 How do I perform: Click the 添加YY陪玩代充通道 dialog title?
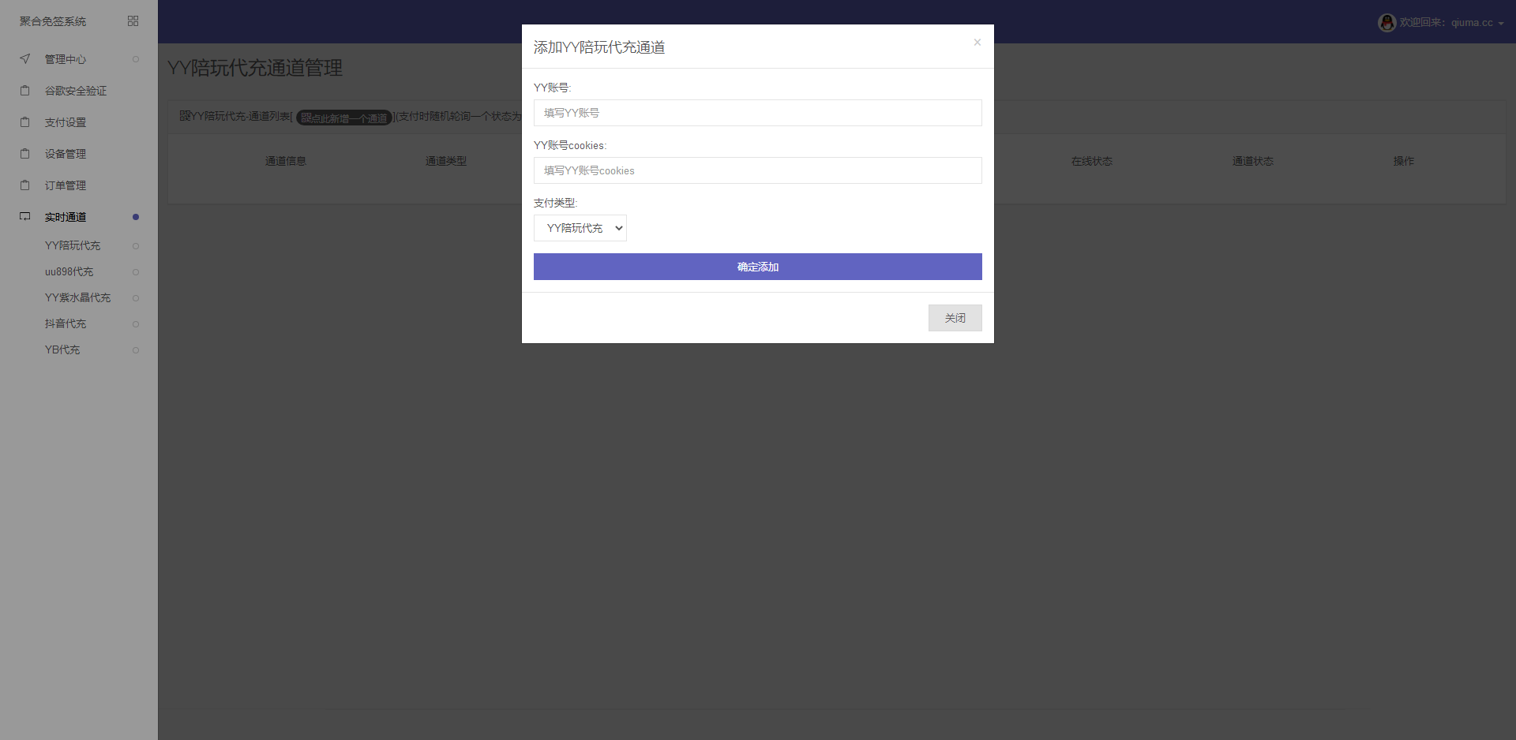click(599, 47)
